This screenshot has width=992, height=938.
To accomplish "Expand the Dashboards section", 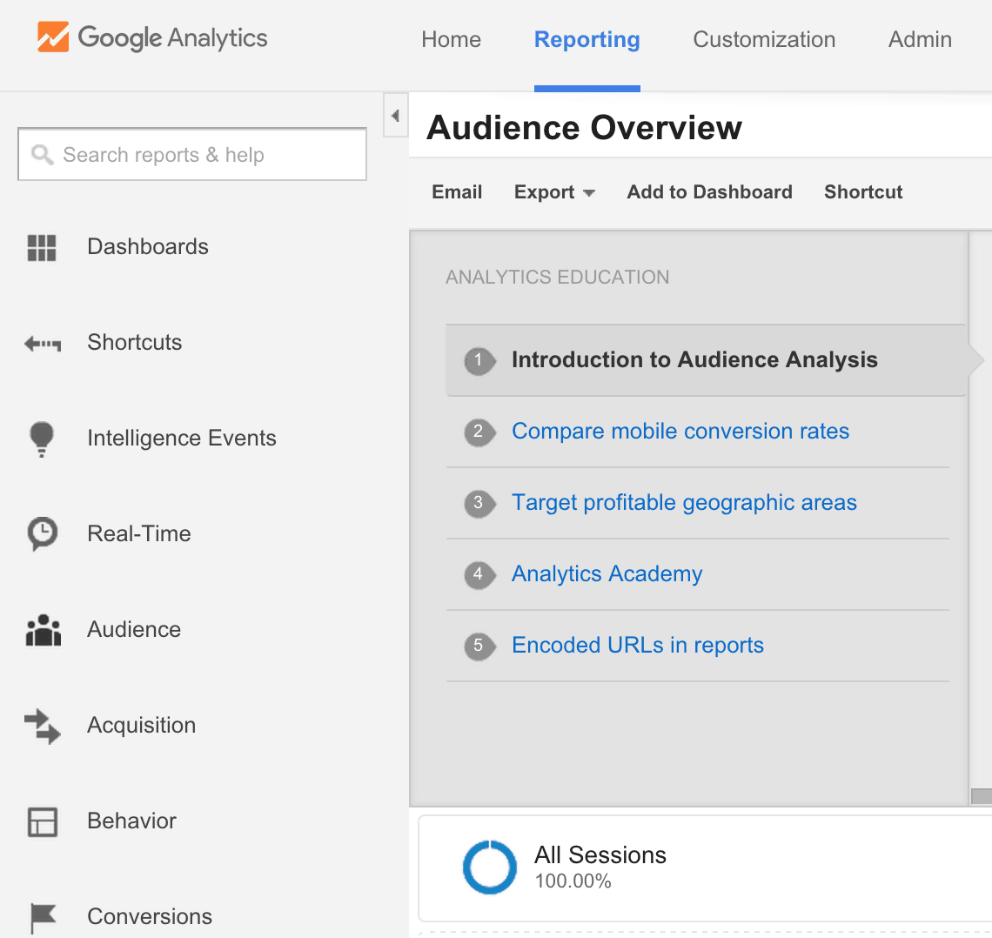I will [147, 246].
